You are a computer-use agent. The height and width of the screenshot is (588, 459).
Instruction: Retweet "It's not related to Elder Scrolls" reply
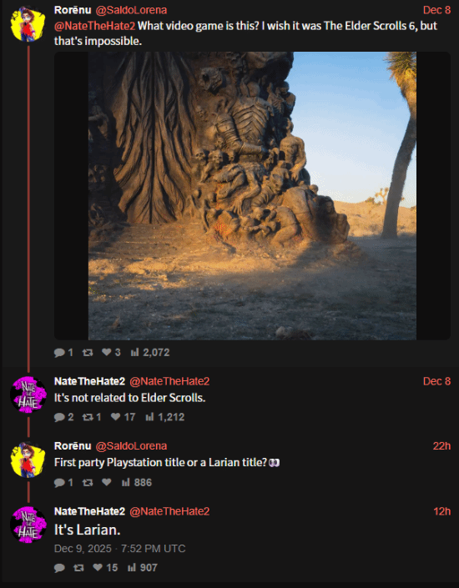click(x=88, y=417)
